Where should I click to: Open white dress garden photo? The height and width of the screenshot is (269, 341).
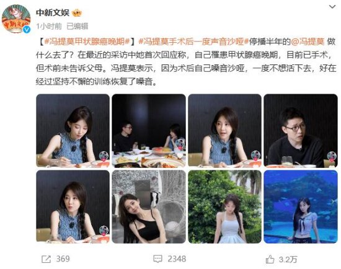[224, 206]
